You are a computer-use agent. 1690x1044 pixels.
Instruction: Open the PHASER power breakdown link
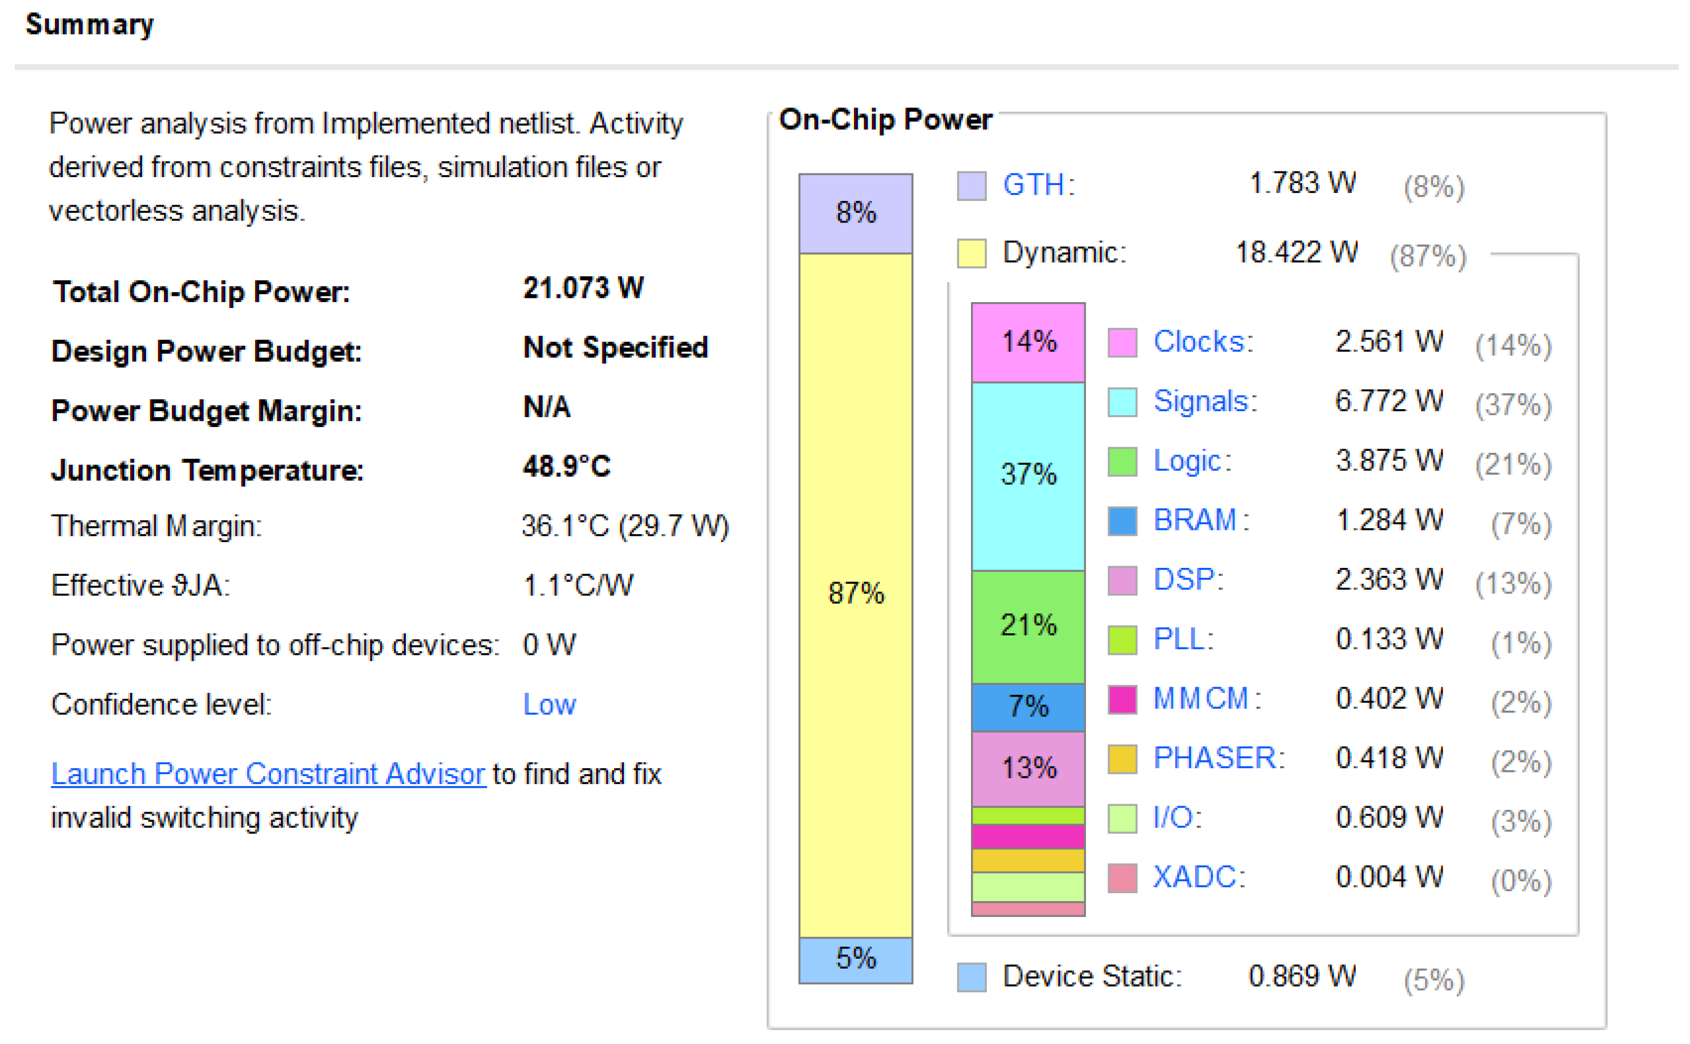pyautogui.click(x=1215, y=758)
